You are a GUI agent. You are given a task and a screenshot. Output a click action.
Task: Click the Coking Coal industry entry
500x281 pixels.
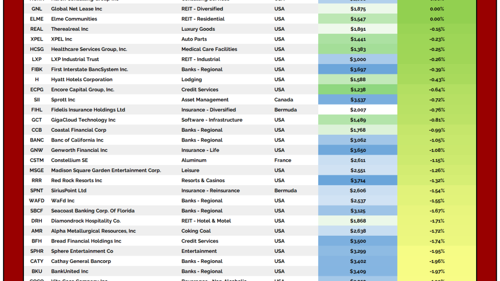[196, 231]
